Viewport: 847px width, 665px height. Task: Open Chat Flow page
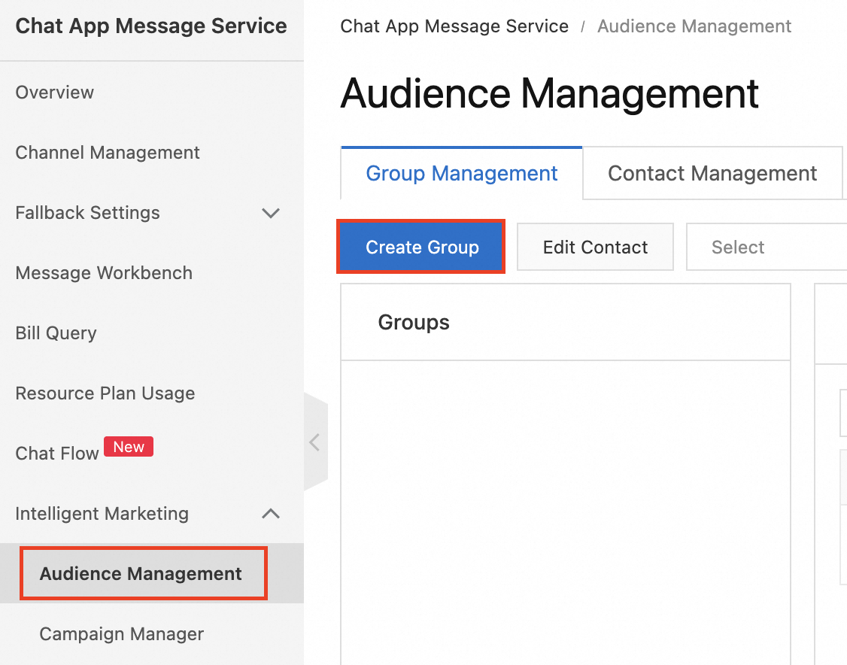tap(56, 453)
